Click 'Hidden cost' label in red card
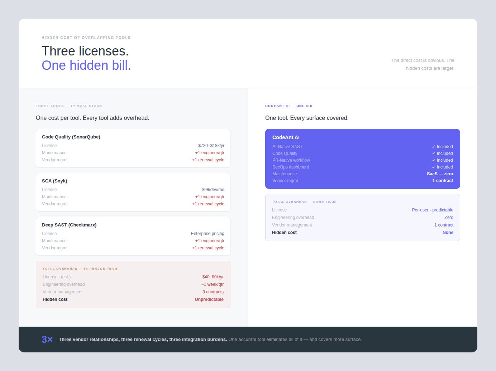Image resolution: width=496 pixels, height=371 pixels. [x=55, y=299]
